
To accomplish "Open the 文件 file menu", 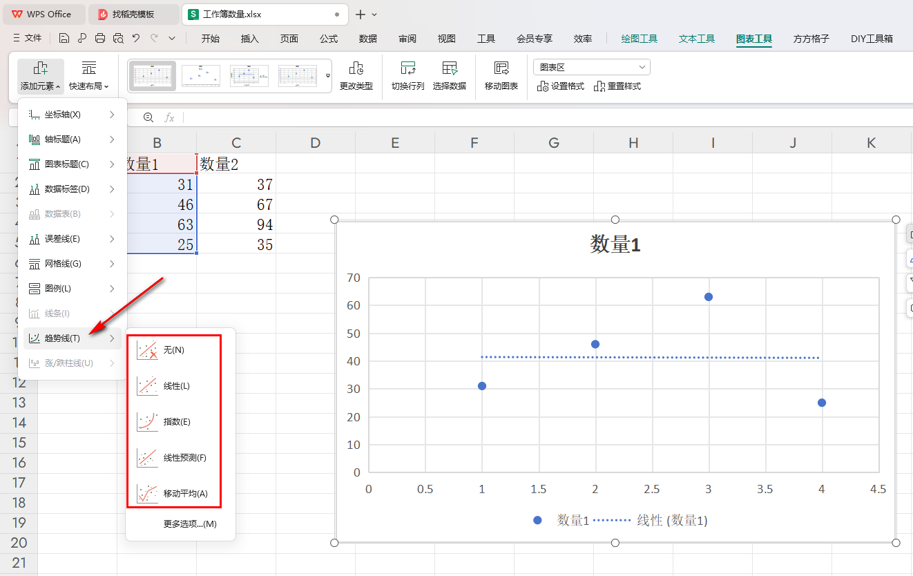I will [27, 38].
